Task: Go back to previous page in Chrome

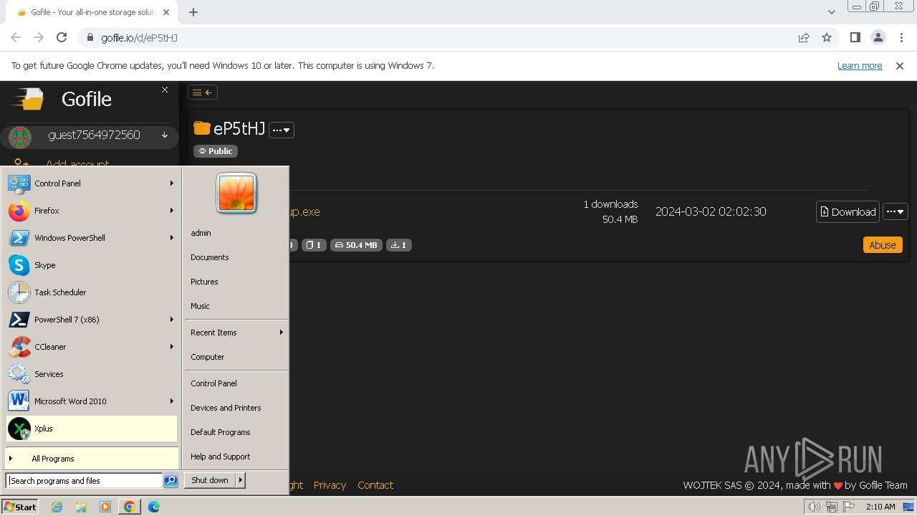Action: [16, 37]
